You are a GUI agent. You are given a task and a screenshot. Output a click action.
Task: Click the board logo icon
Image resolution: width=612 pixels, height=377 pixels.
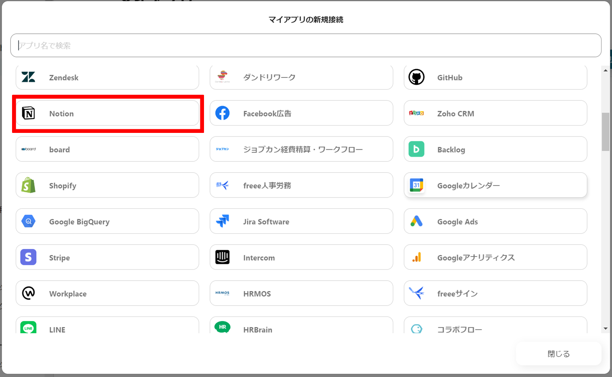[29, 149]
